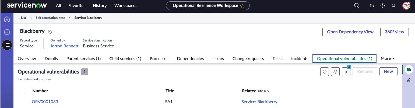Switch to the Overview tab
The image size is (415, 108).
[27, 58]
